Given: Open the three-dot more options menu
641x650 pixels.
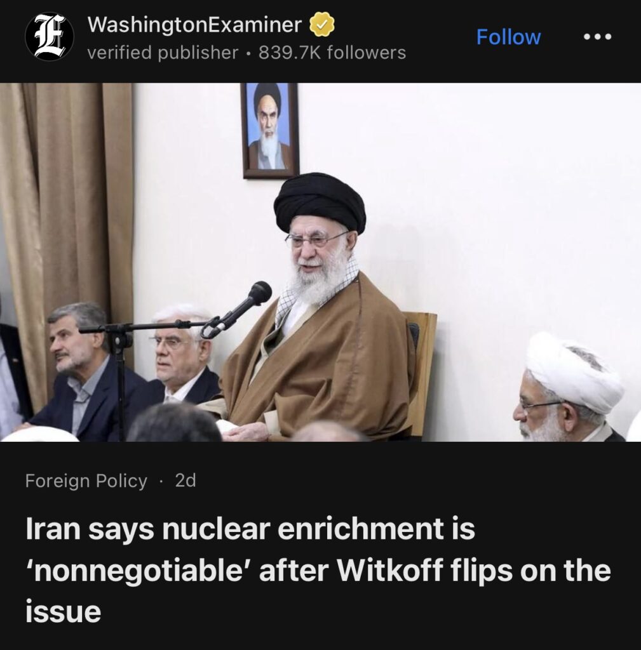Looking at the screenshot, I should (x=597, y=37).
